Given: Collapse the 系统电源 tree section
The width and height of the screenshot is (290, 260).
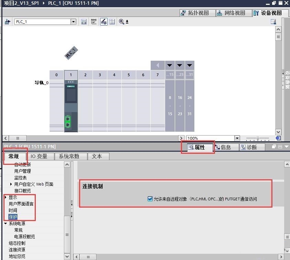Looking at the screenshot, I should pos(6,223).
